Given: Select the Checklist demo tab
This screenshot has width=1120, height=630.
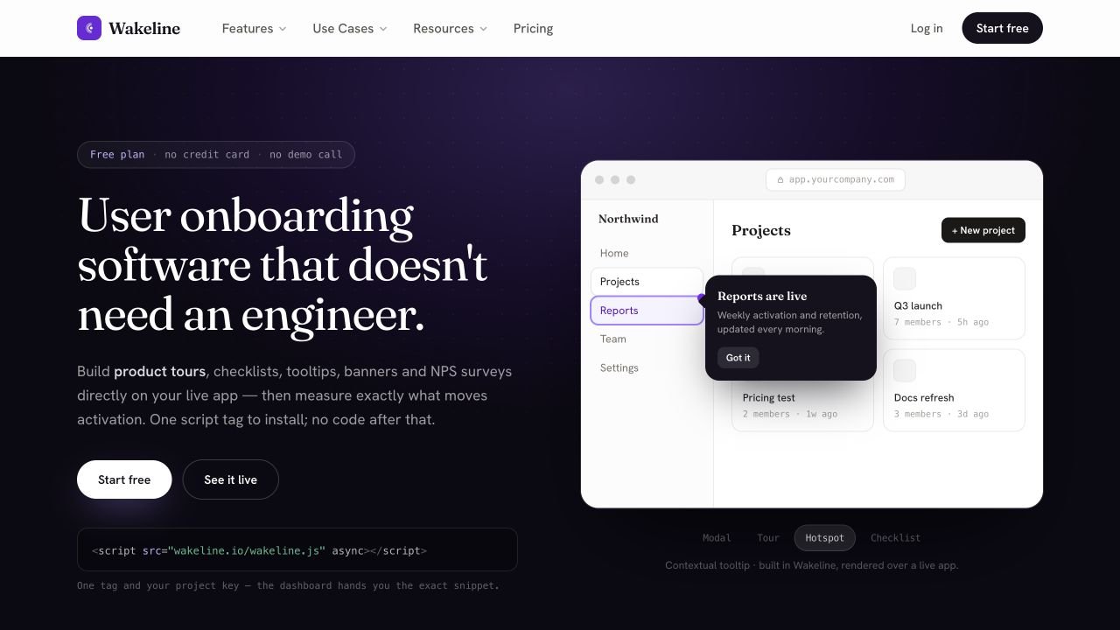Looking at the screenshot, I should click(895, 537).
